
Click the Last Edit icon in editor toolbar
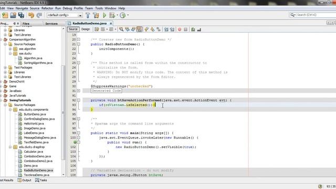click(x=97, y=29)
